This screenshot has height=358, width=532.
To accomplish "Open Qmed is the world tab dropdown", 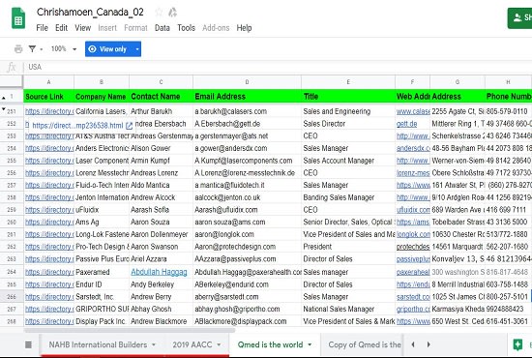I will [x=310, y=344].
